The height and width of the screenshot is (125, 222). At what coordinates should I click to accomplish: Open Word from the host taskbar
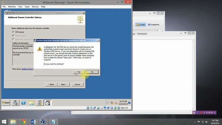coord(33,122)
